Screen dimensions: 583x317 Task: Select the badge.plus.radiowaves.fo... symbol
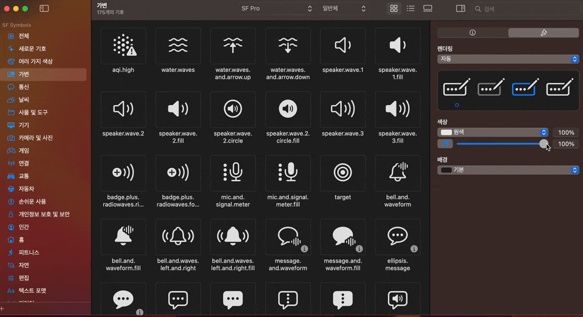[x=178, y=173]
